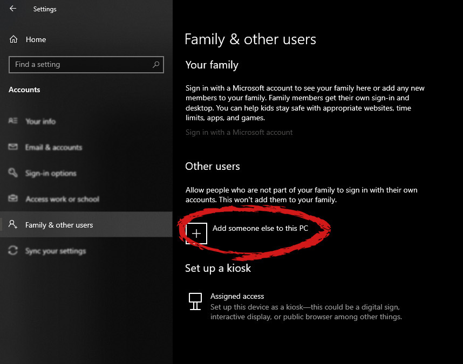The width and height of the screenshot is (463, 364).
Task: Open Sign-in options
Action: [51, 173]
